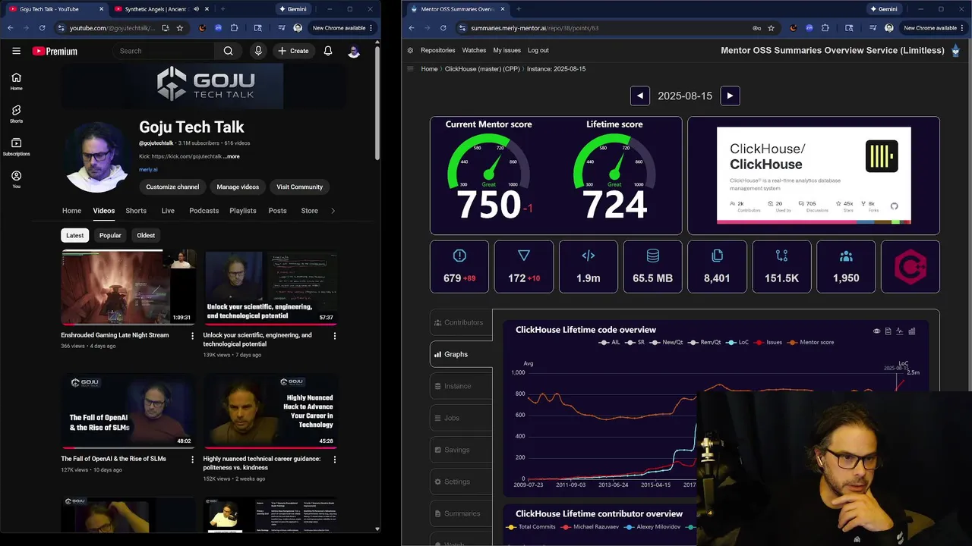The width and height of the screenshot is (972, 546).
Task: Click the Create button on YouTube
Action: (293, 51)
